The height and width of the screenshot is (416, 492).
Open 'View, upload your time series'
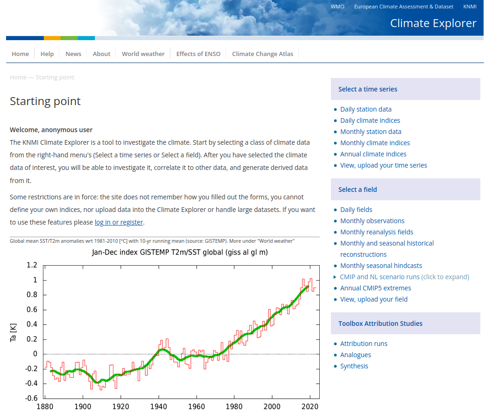[x=384, y=165]
